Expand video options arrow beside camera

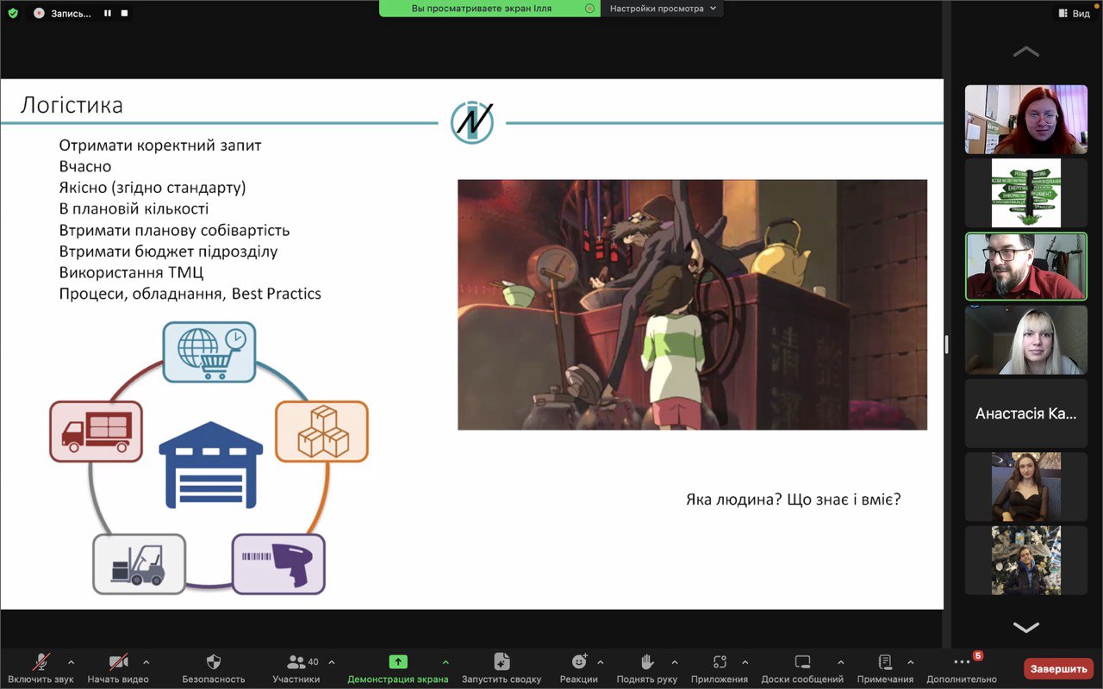[146, 662]
